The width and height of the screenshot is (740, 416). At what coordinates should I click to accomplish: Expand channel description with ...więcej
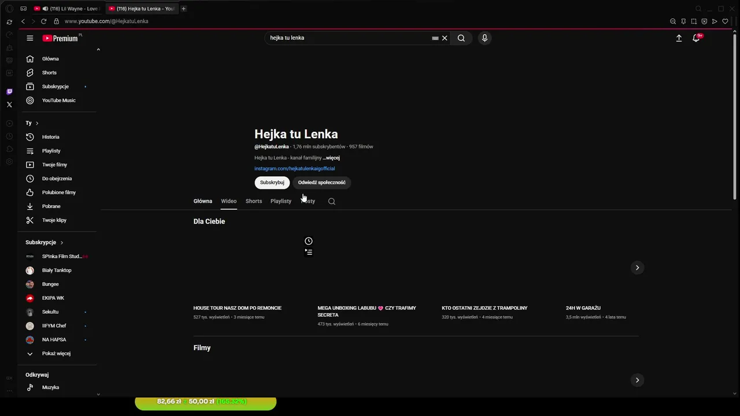coord(331,158)
